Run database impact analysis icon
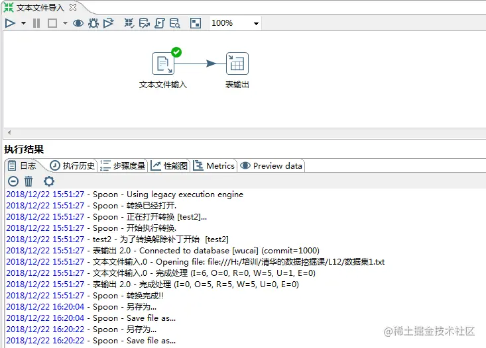The height and width of the screenshot is (348, 486). pos(144,23)
